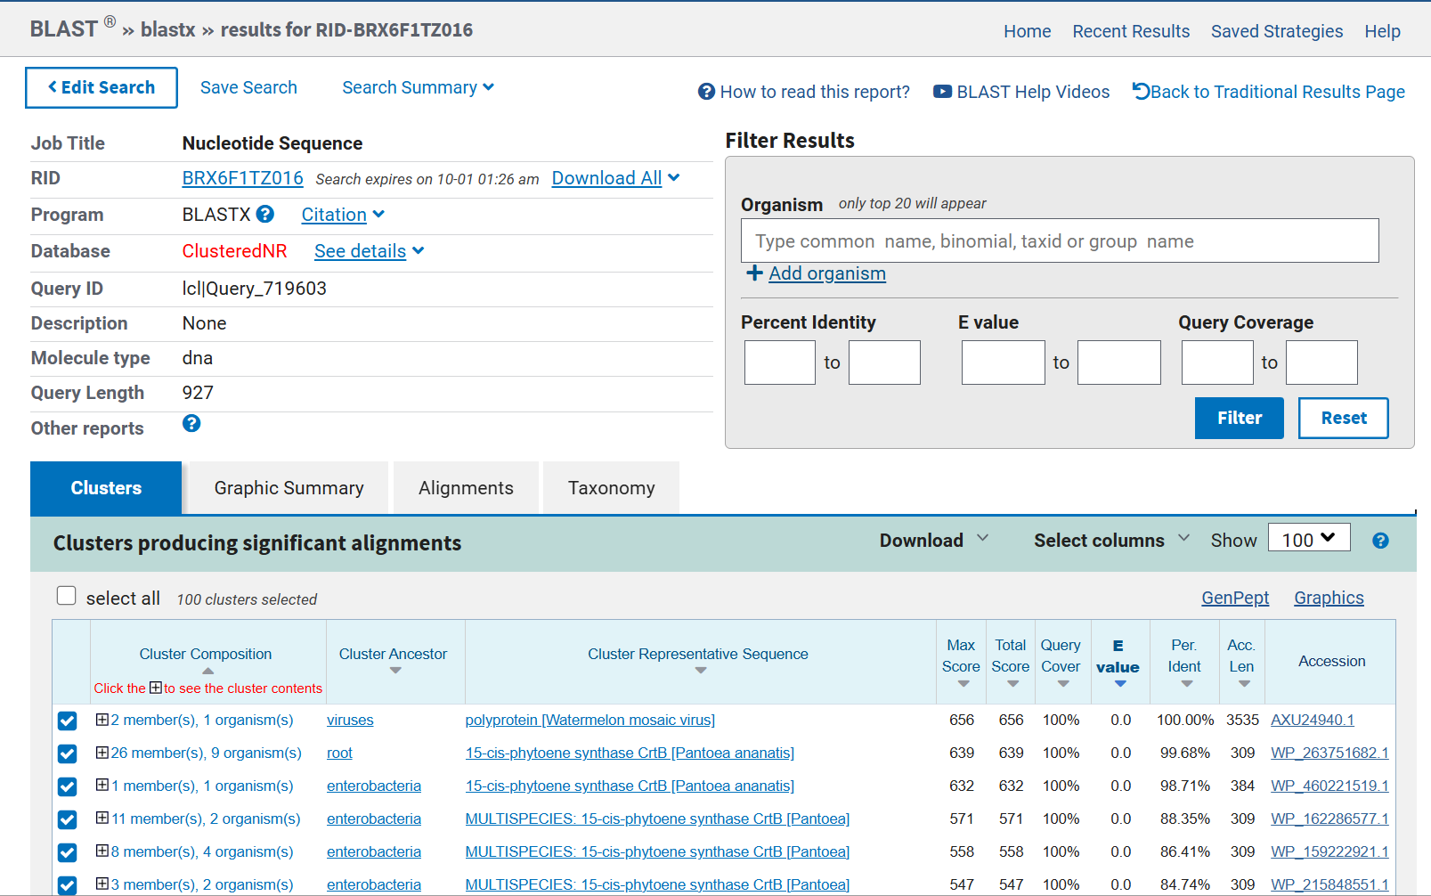Click the Percent Identity minimum field

(780, 362)
